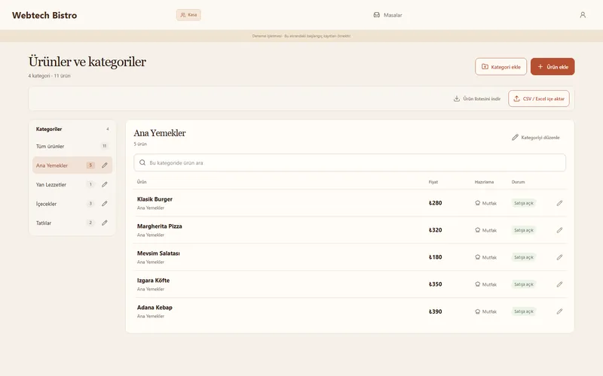Click the Adana Kebap product name
The height and width of the screenshot is (376, 603).
(155, 308)
